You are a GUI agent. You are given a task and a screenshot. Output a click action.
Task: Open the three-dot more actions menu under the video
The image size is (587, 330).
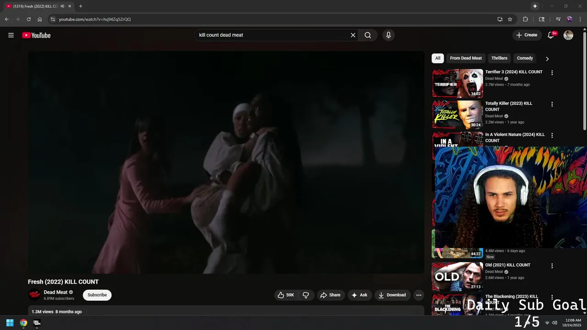[x=419, y=295]
